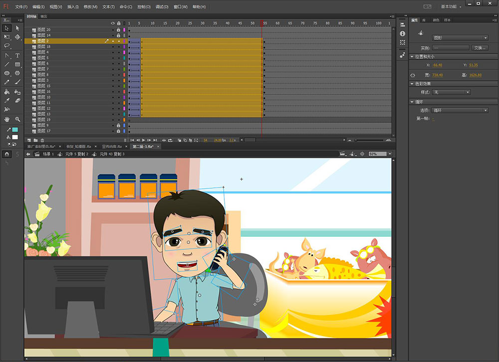
Task: Click the cyan stroke color swatch
Action: 15,130
